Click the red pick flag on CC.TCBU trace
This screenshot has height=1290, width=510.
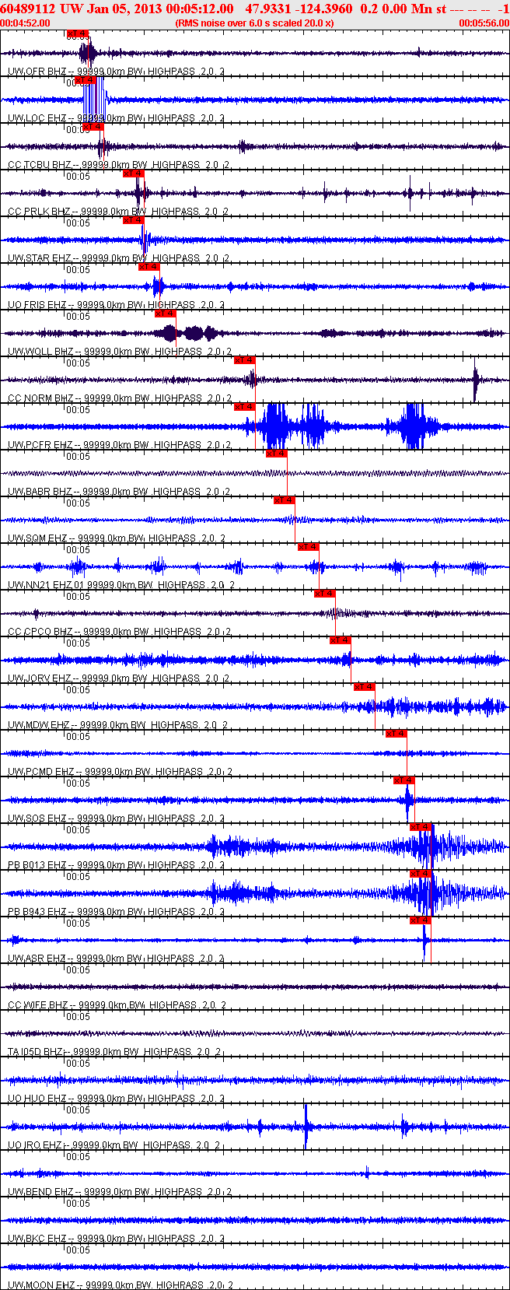click(x=93, y=127)
